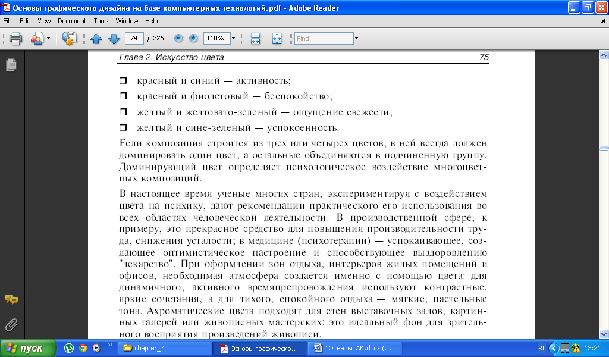This screenshot has height=357, width=609.
Task: Click the RL language indicator
Action: [542, 349]
